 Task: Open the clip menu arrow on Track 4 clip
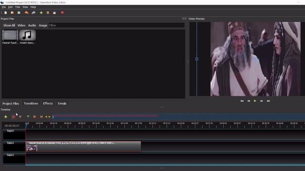(28, 143)
